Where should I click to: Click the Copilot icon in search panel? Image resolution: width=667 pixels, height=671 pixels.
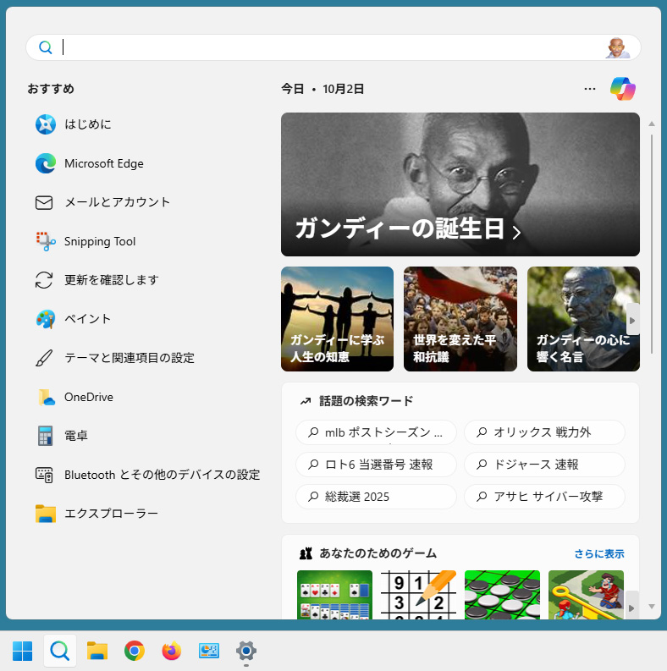click(623, 89)
